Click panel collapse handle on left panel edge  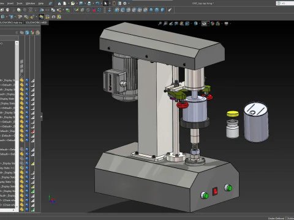tap(42, 117)
